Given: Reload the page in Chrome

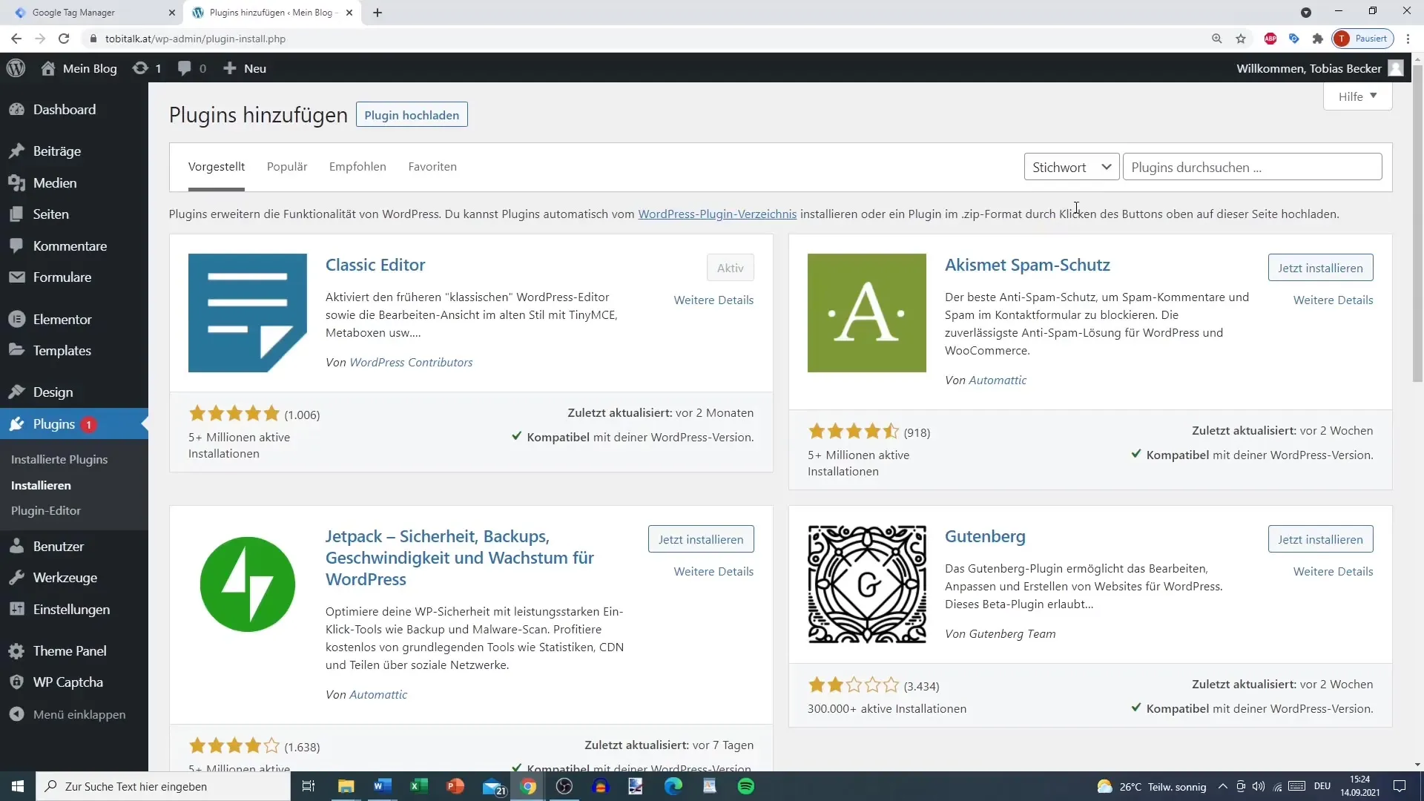Looking at the screenshot, I should tap(64, 39).
